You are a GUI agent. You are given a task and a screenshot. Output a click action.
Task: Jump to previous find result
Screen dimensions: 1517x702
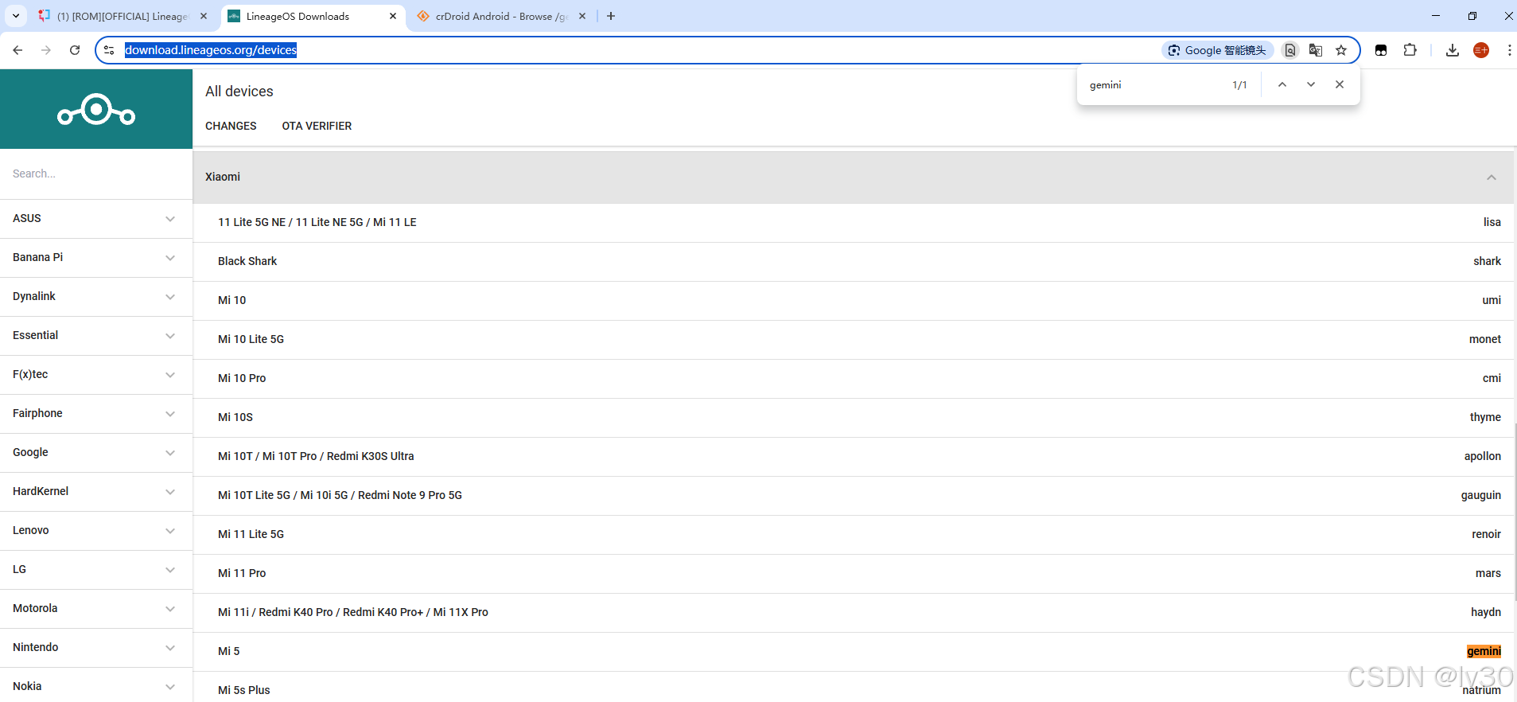coord(1282,84)
